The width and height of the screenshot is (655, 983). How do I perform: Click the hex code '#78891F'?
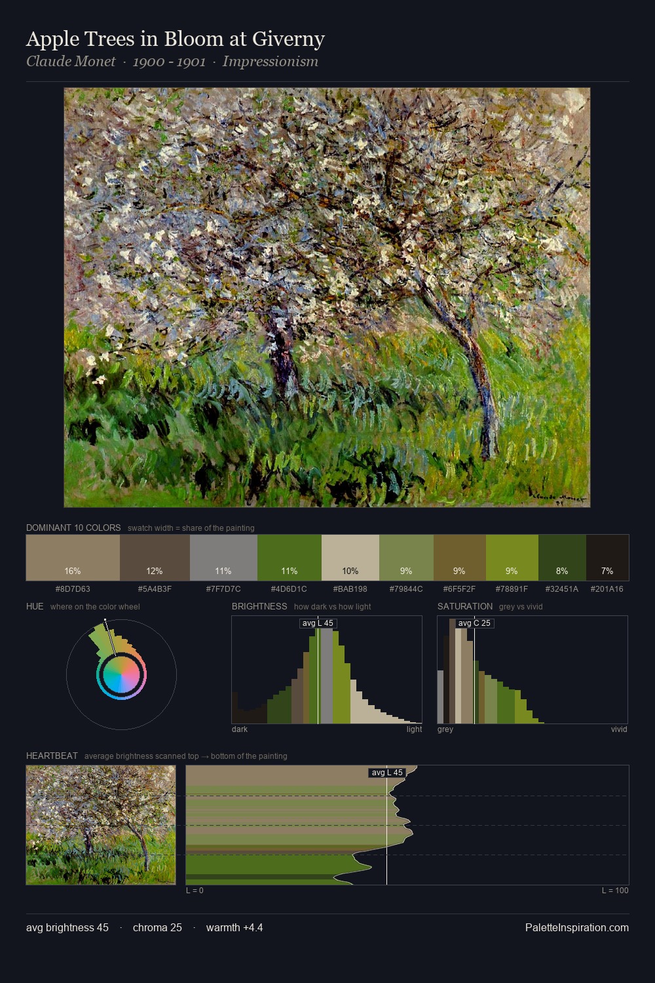click(512, 588)
